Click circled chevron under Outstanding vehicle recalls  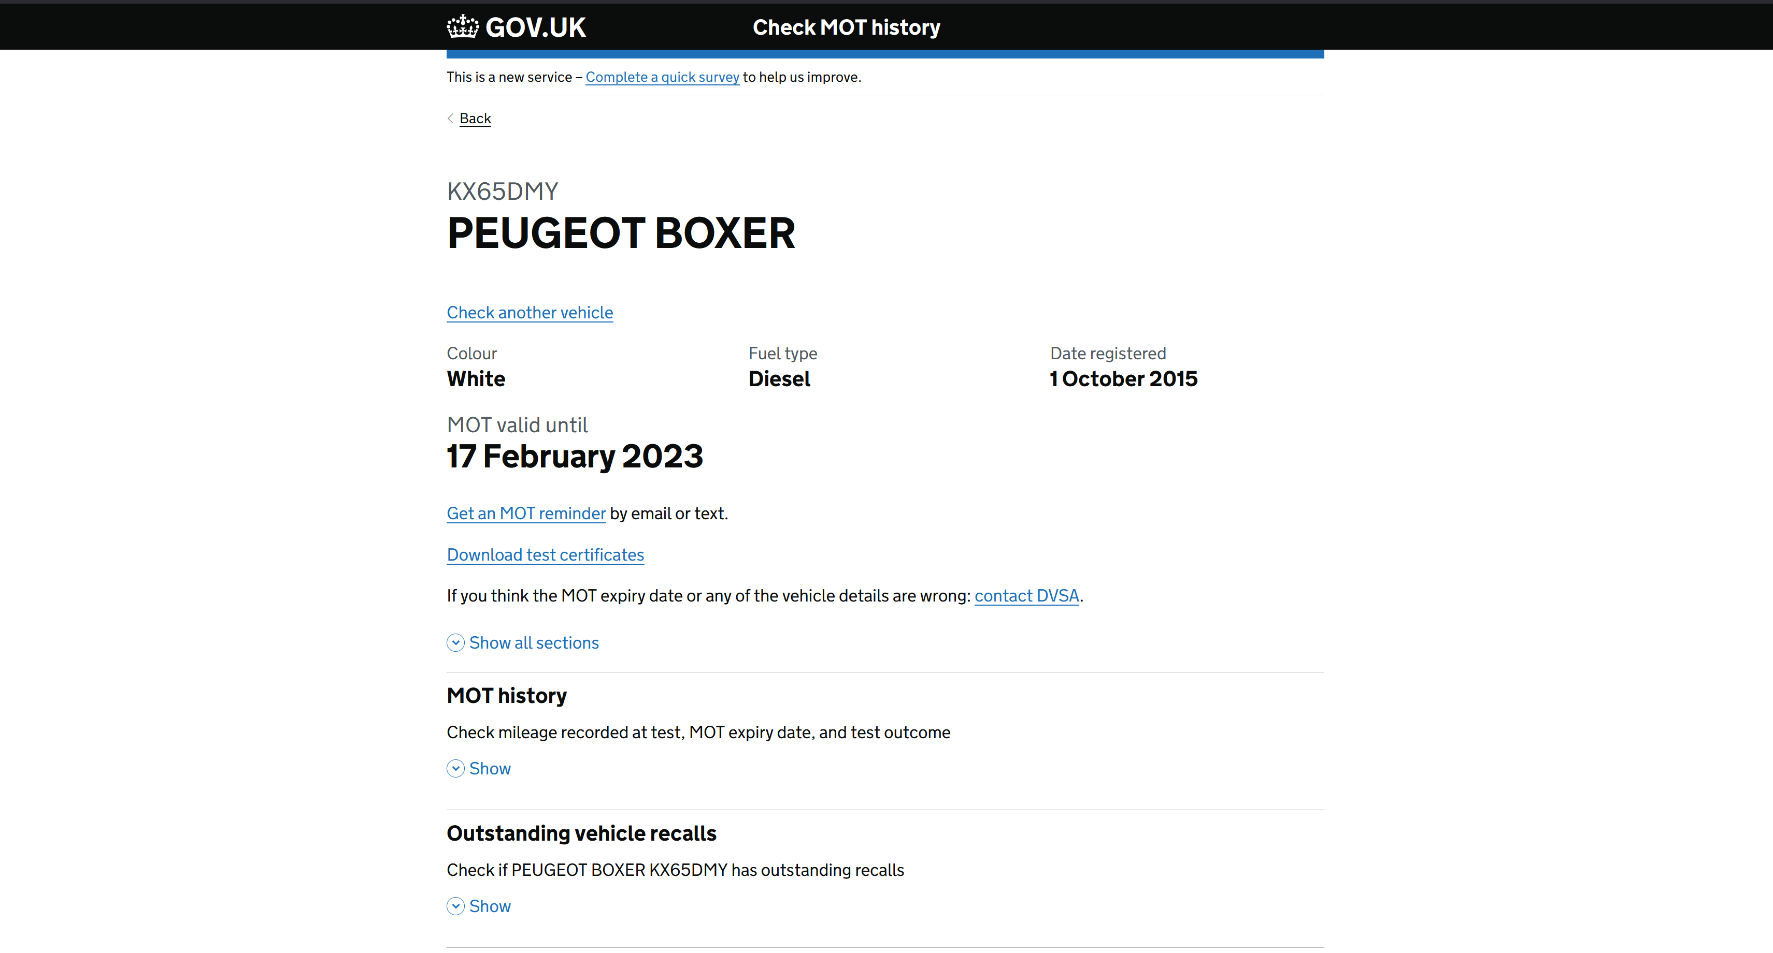[455, 906]
